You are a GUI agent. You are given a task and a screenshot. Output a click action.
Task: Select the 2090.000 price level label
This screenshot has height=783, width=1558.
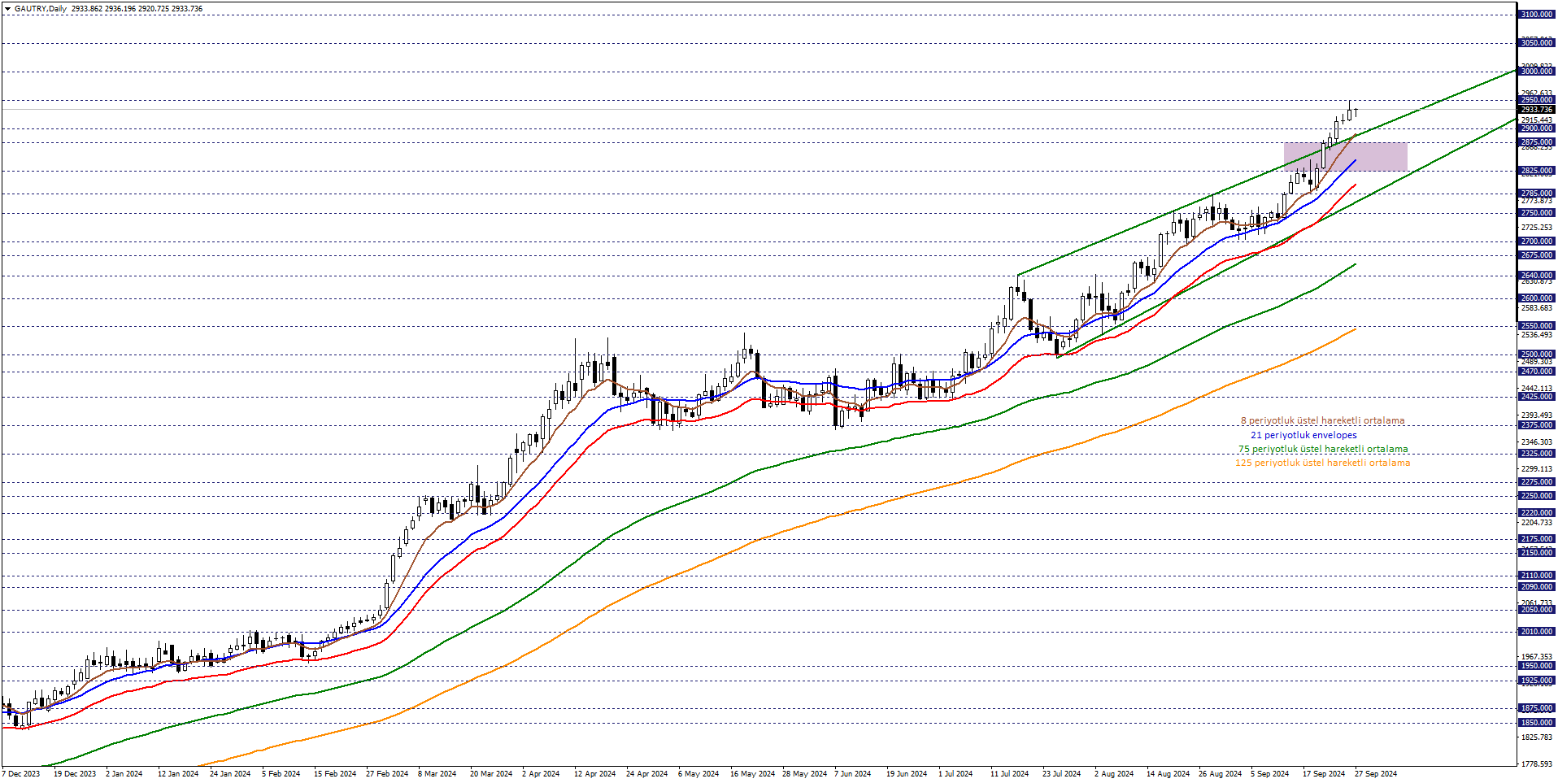tap(1537, 587)
